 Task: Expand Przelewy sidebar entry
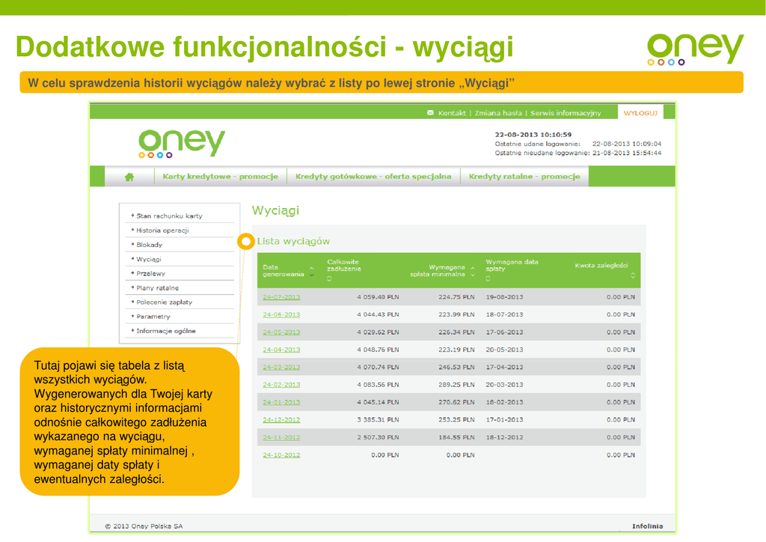click(150, 273)
